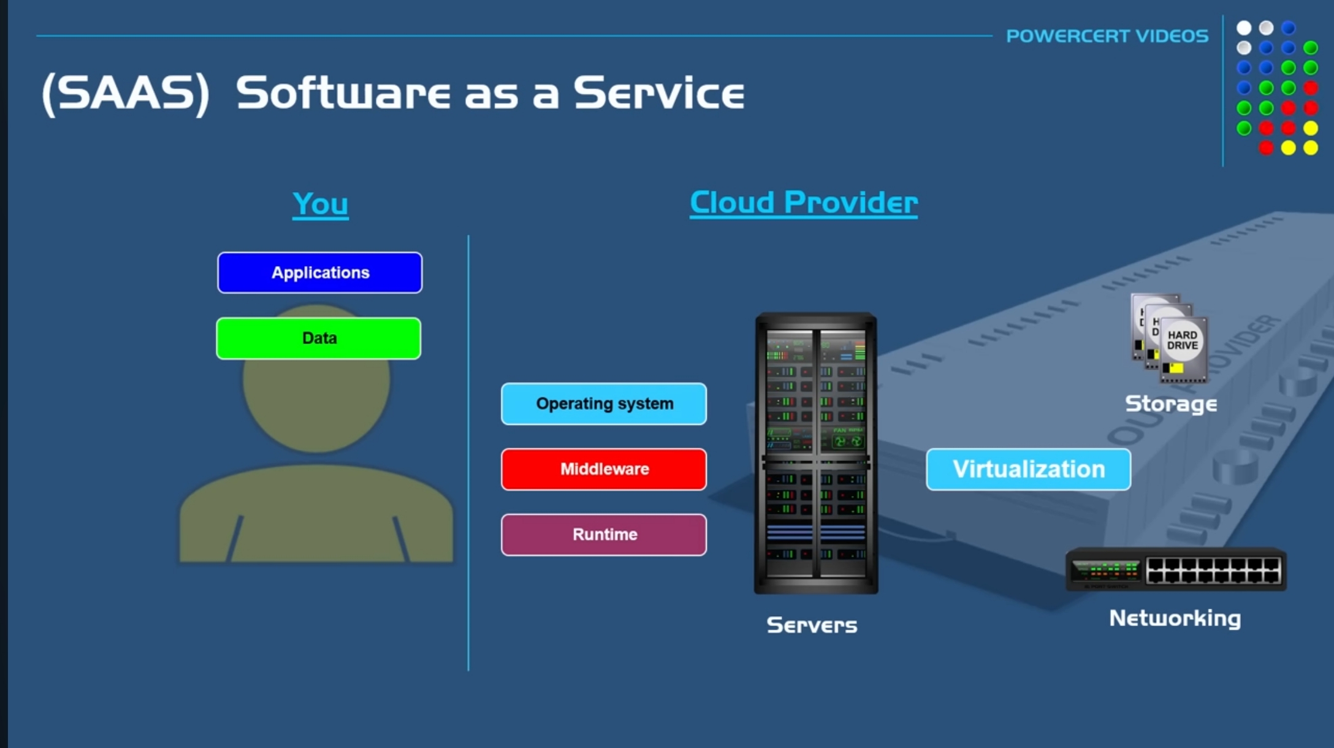1334x748 pixels.
Task: Click the red Middleware box
Action: click(604, 469)
